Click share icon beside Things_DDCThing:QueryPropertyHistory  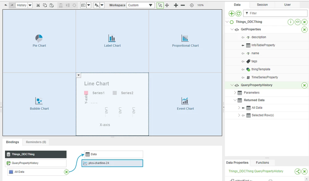[298, 171]
